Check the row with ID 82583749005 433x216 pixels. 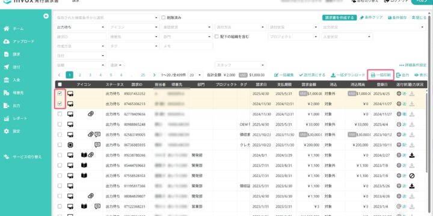[60, 134]
